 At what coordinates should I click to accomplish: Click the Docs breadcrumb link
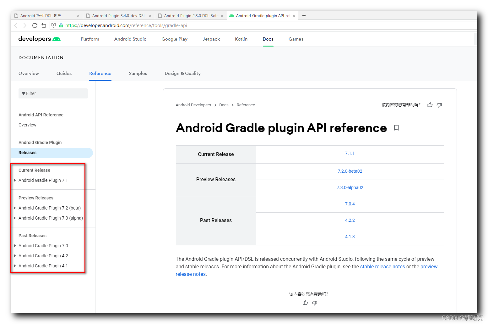[224, 105]
